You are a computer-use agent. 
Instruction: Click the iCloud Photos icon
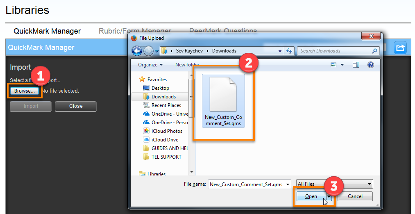[x=146, y=131]
